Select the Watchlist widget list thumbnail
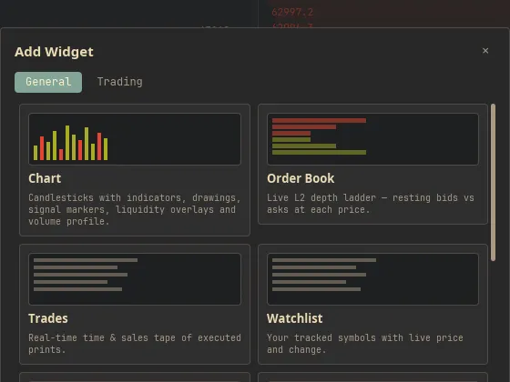Viewport: 510px width, 382px height. pyautogui.click(x=372, y=279)
